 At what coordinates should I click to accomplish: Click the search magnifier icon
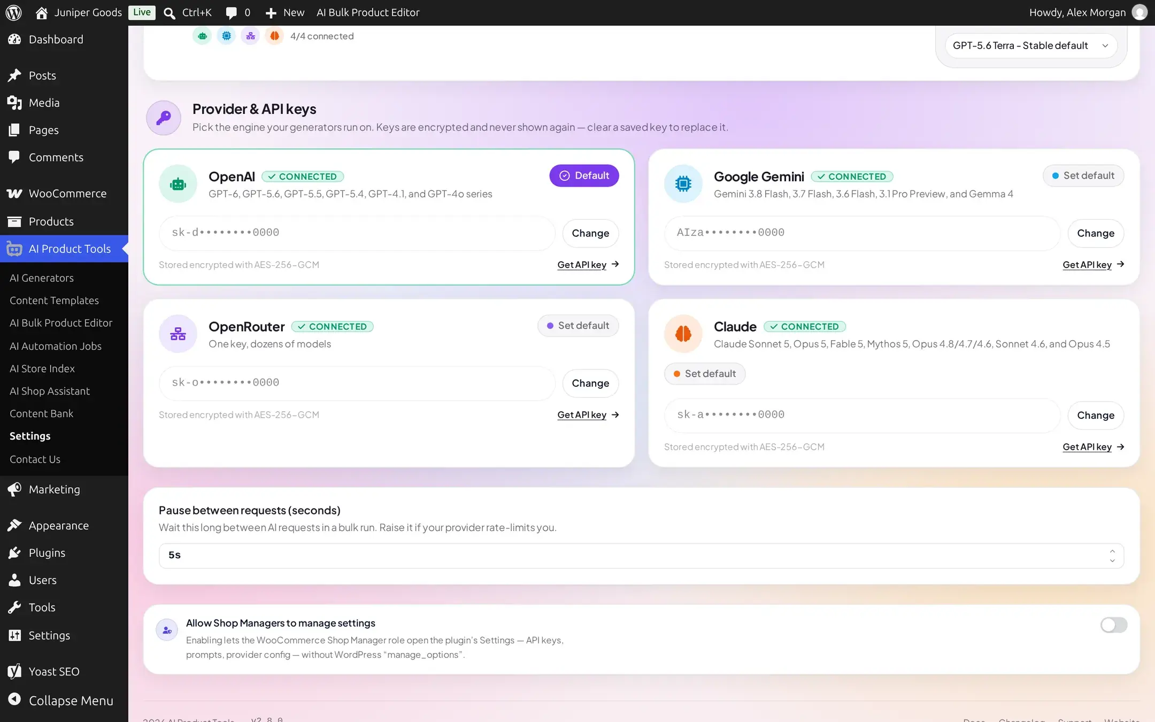tap(170, 13)
